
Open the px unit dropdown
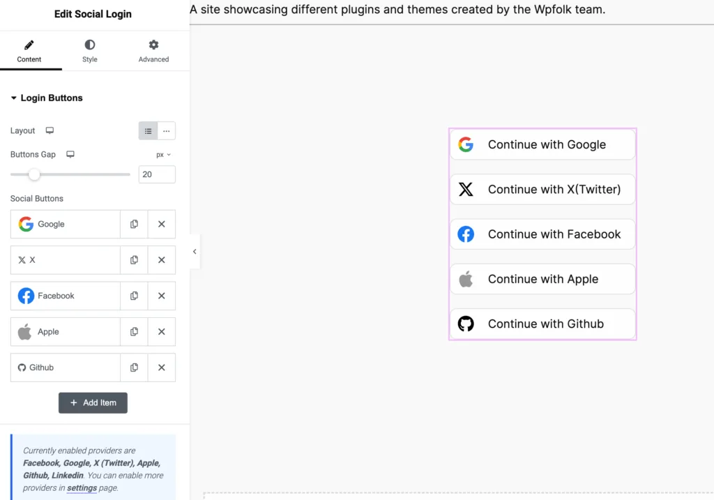[163, 155]
